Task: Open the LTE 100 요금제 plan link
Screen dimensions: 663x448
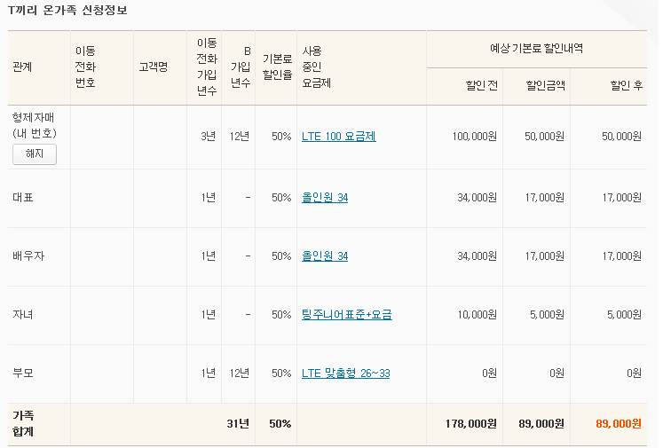Action: pos(339,137)
